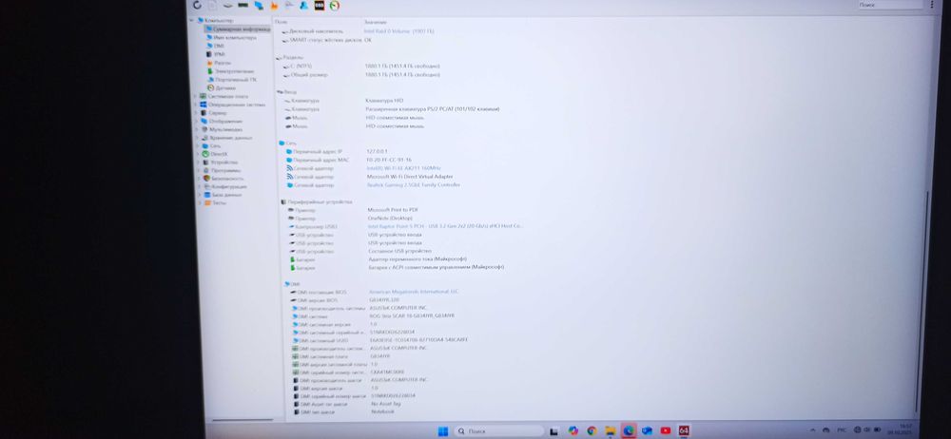Screen dimensions: 951x439
Task: Open the three-dot menu beside search box
Action: click(932, 5)
